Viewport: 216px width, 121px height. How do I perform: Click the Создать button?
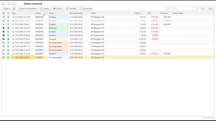tap(6, 8)
